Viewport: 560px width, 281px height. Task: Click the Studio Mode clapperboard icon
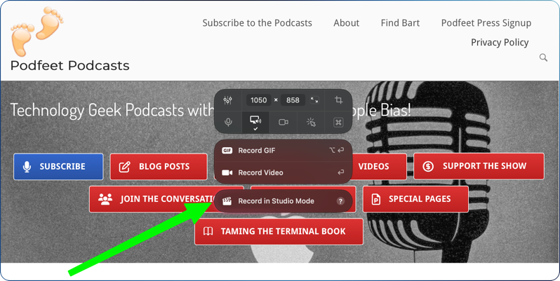[x=227, y=201]
